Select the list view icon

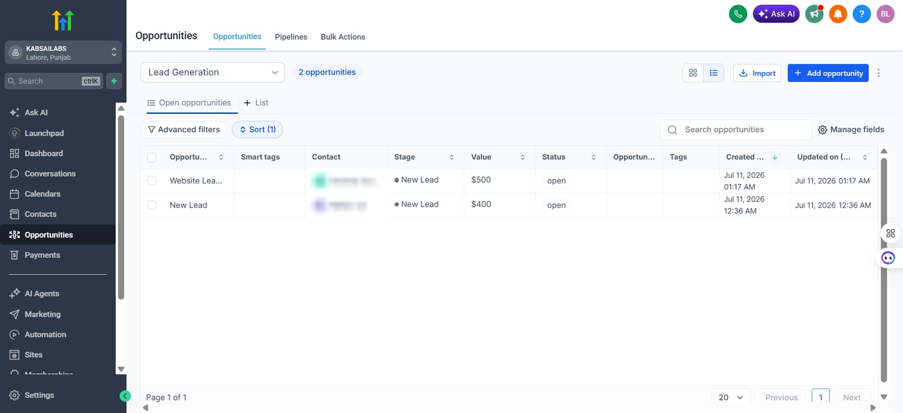click(714, 73)
